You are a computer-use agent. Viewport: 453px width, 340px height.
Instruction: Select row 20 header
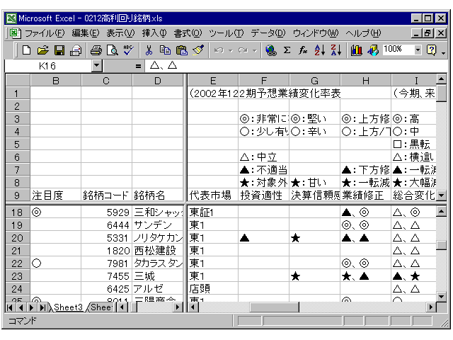tap(17, 238)
